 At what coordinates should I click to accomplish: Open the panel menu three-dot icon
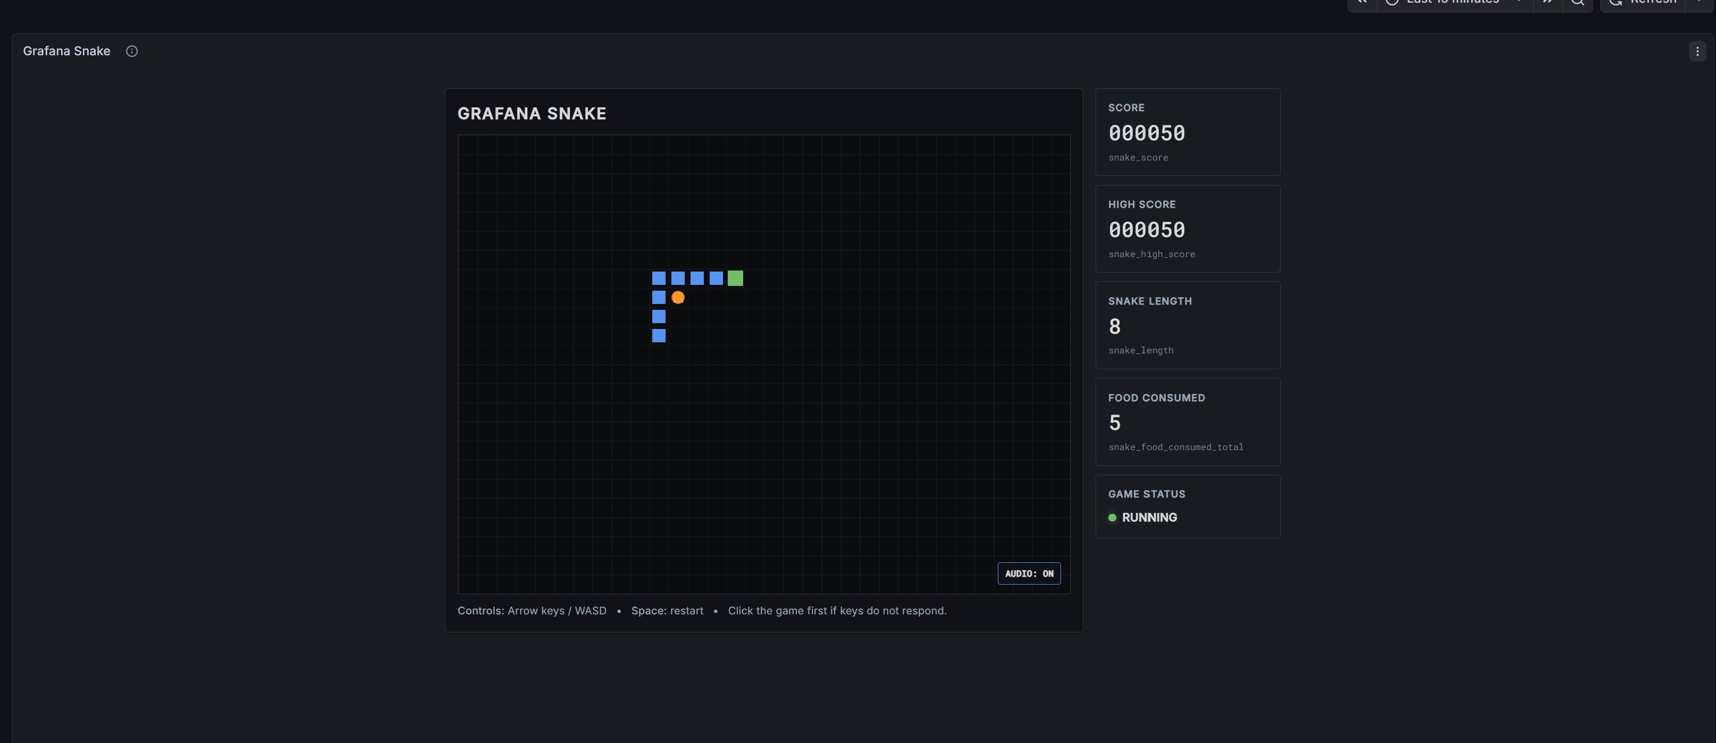(x=1697, y=51)
